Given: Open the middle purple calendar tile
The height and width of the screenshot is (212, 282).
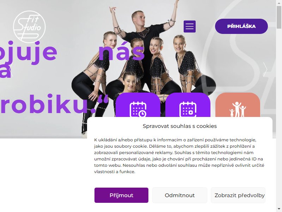Looking at the screenshot, I should (188, 105).
